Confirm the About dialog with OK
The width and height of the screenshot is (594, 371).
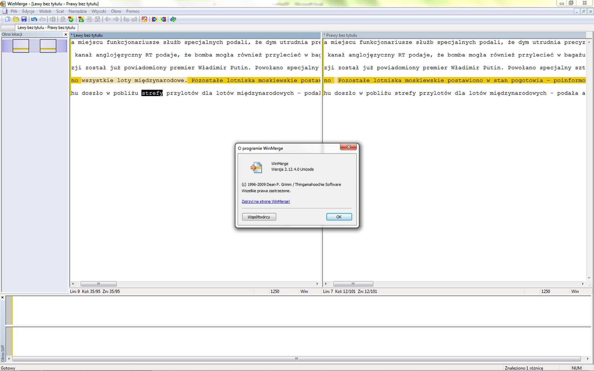(x=339, y=217)
